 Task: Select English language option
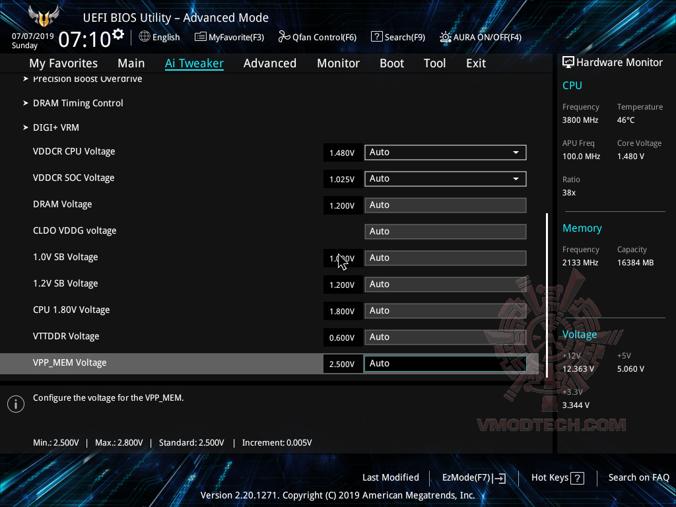(x=166, y=37)
